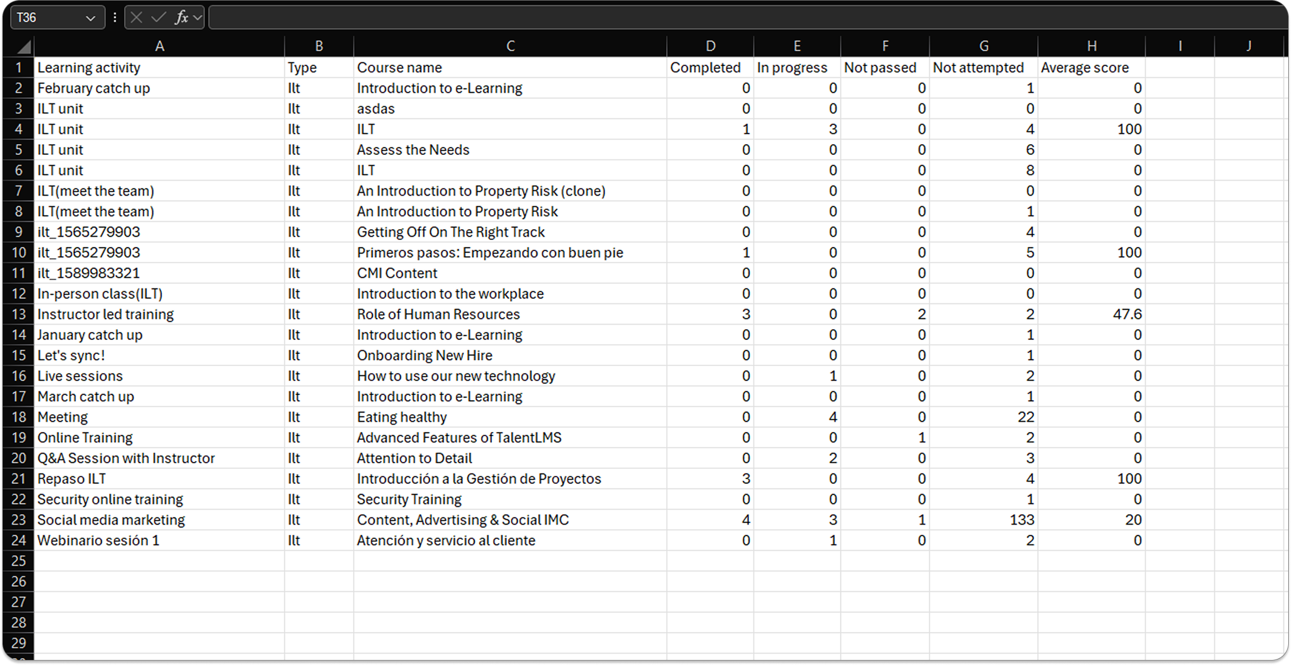Click the 'Instructor led training' cell

pos(159,314)
